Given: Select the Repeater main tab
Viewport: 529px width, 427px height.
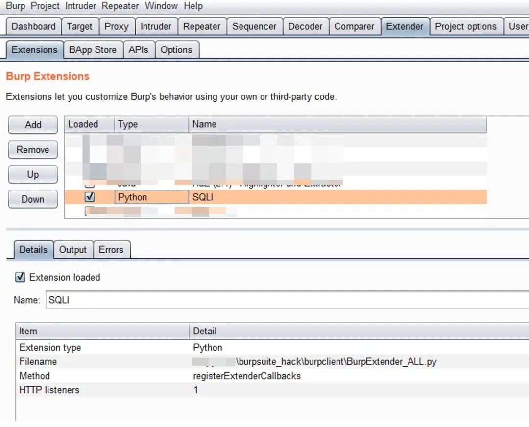Looking at the screenshot, I should click(x=202, y=26).
